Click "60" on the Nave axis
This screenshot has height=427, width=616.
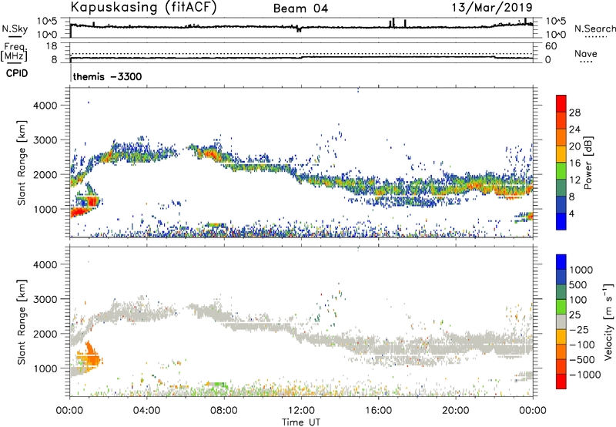(x=551, y=46)
